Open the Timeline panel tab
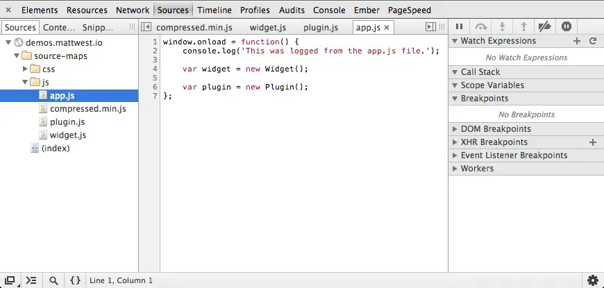Viewport: 604px width, 288px height. pos(215,10)
